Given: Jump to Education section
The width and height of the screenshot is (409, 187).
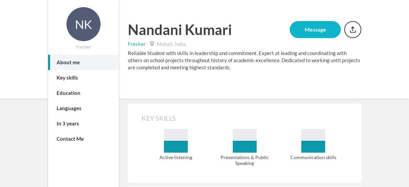Looking at the screenshot, I should tap(84, 93).
